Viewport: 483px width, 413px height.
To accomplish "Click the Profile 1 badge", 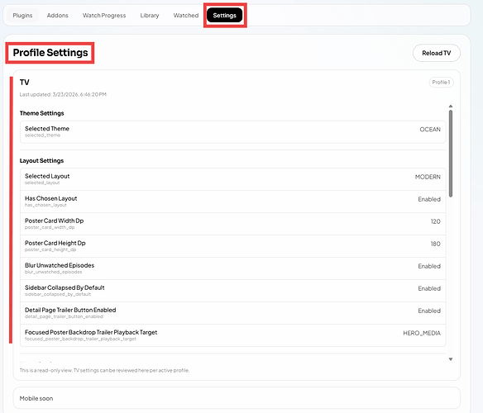I will pyautogui.click(x=441, y=82).
